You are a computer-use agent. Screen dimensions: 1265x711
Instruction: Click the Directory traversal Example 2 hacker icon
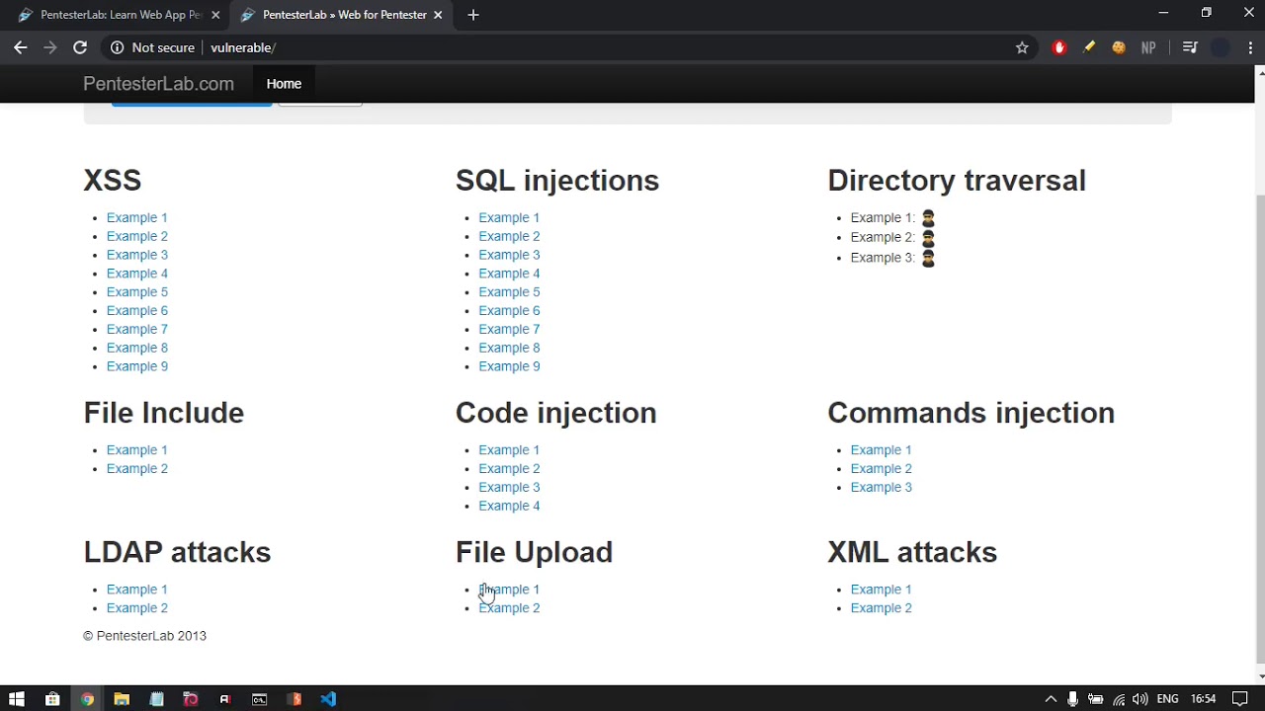(x=928, y=237)
